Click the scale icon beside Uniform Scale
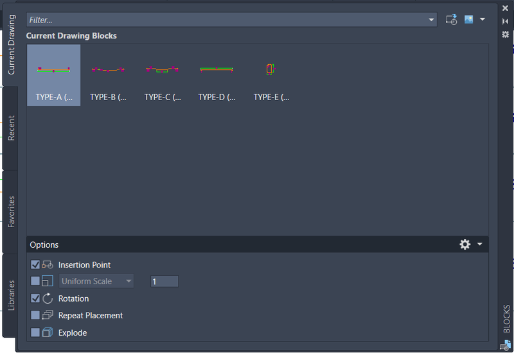Viewport: 514px width, 353px height. 48,281
